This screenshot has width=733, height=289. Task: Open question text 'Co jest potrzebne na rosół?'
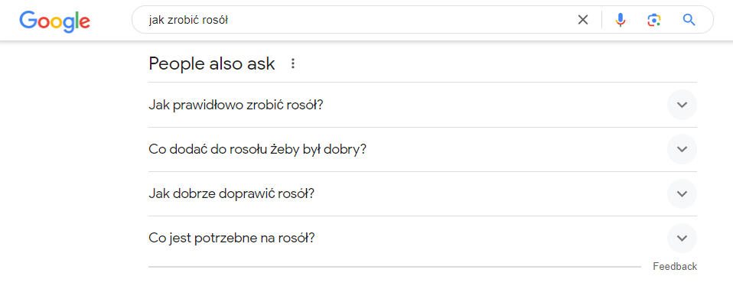[x=232, y=238]
